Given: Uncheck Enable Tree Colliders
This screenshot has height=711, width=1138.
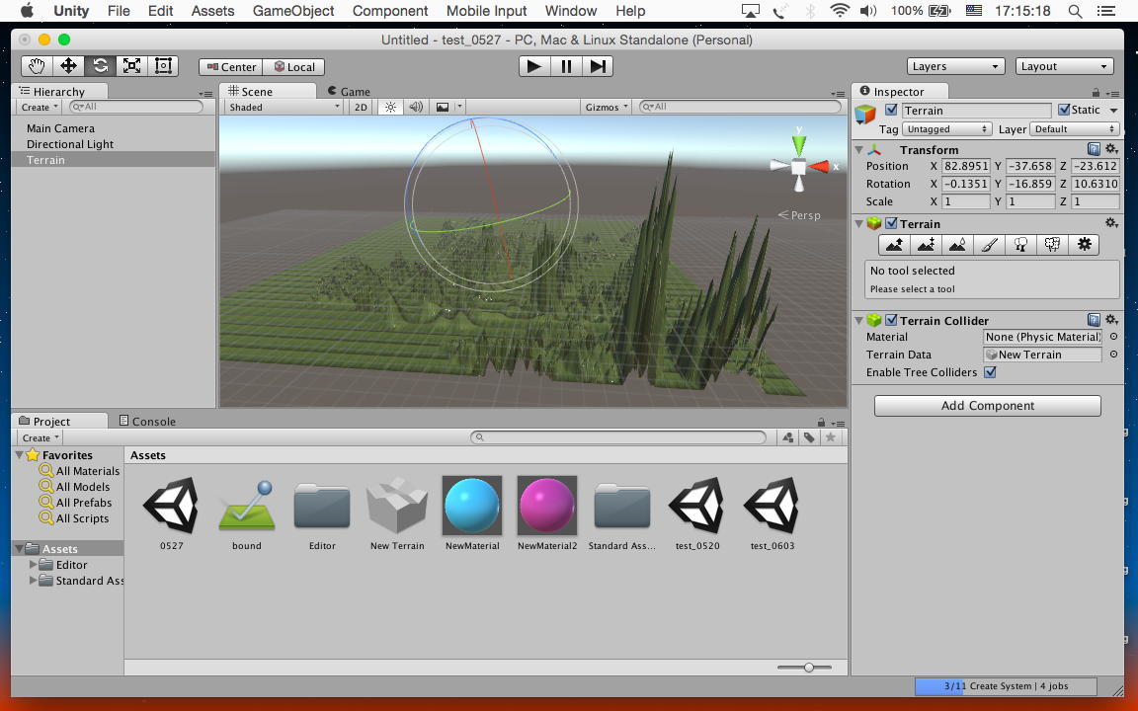Looking at the screenshot, I should (x=990, y=372).
